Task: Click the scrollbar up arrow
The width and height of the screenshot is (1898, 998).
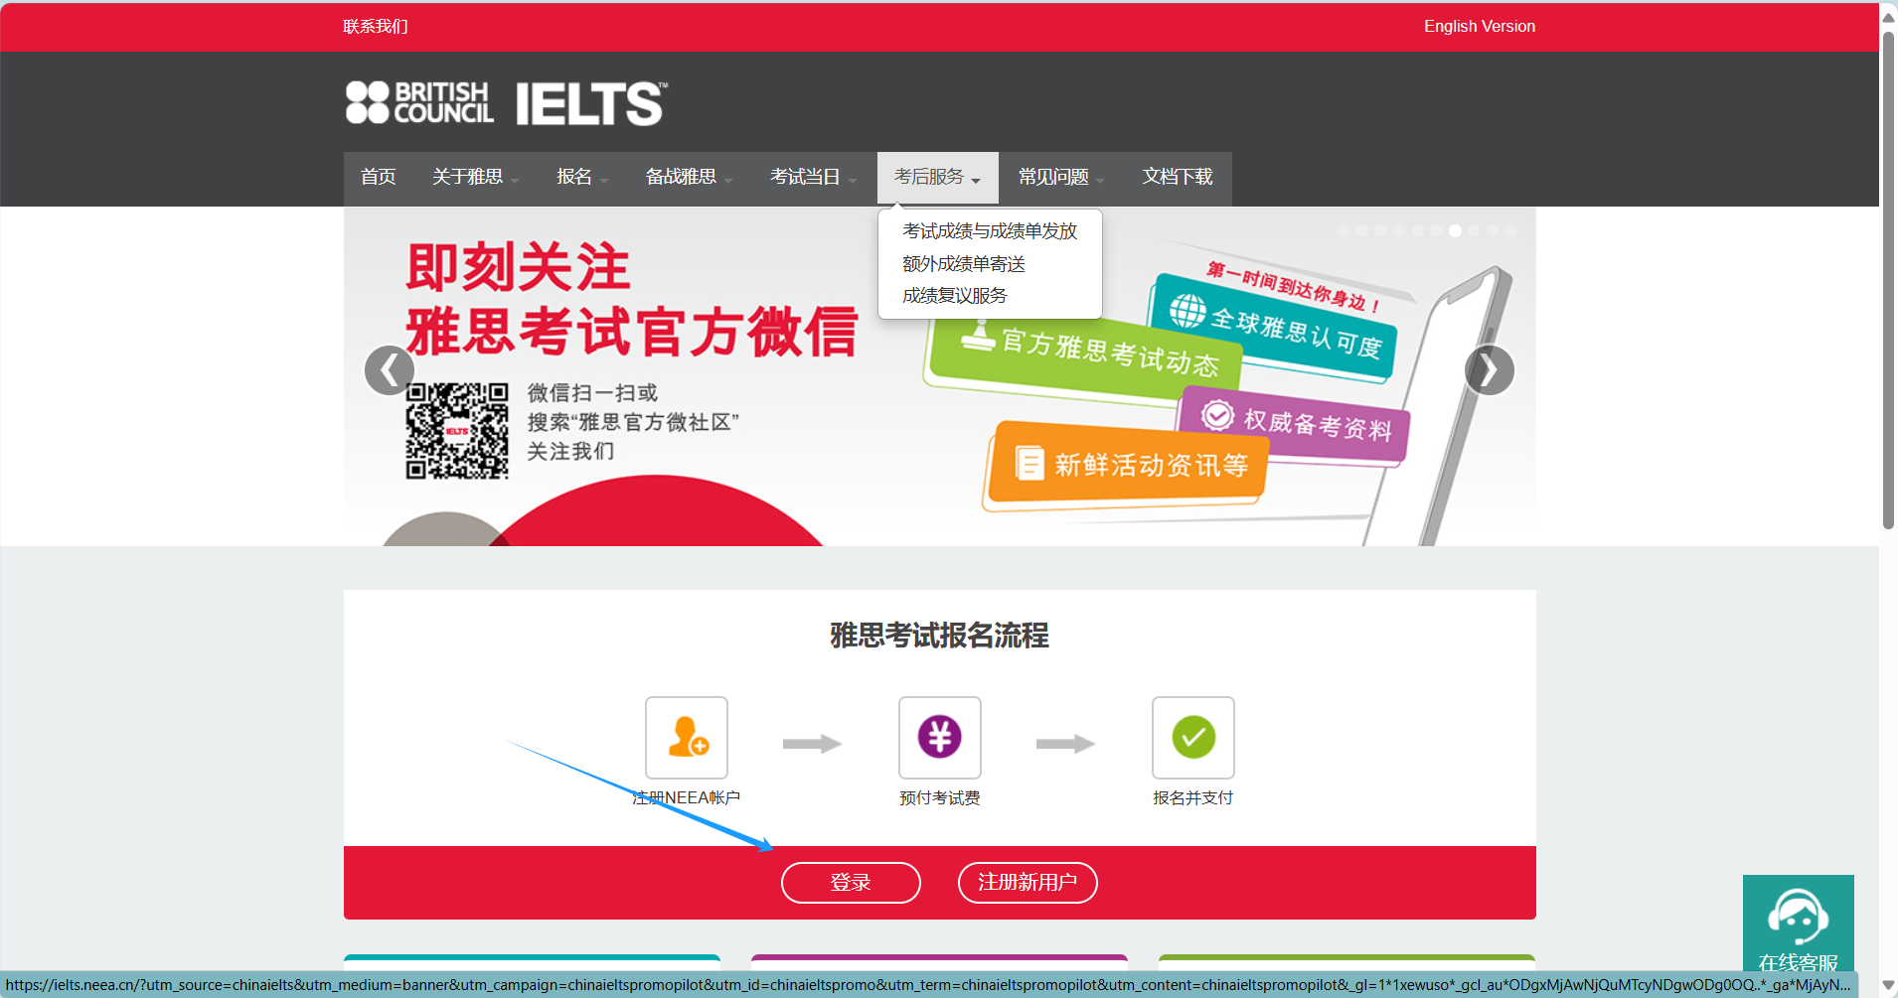Action: (x=1888, y=16)
